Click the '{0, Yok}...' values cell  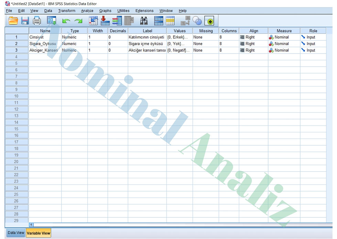click(180, 44)
